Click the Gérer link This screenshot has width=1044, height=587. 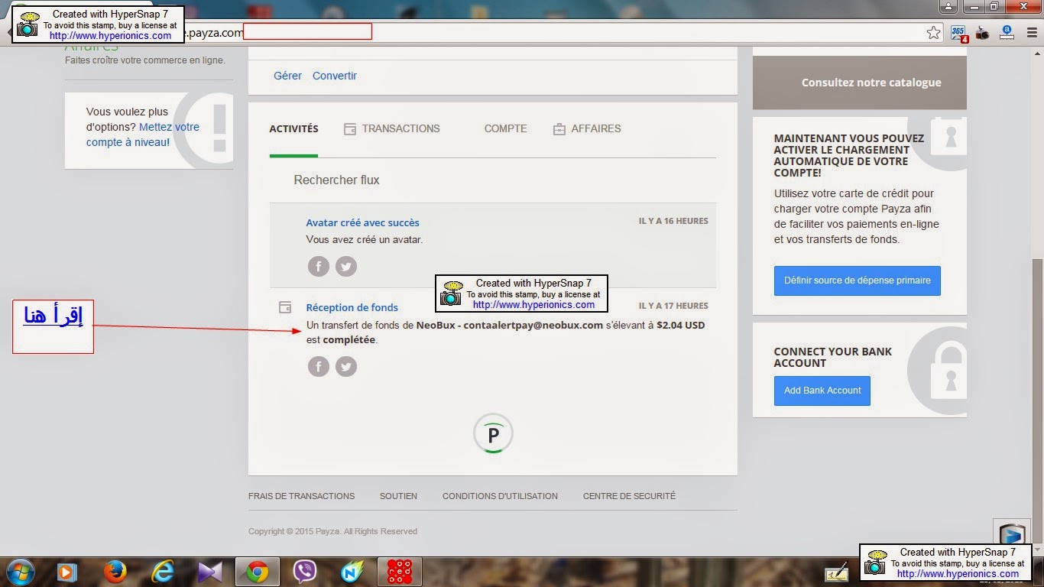[287, 76]
